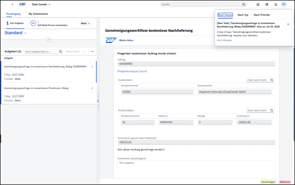Click the total cost (alle Positionen) field
This screenshot has width=295, height=185.
tap(196, 142)
